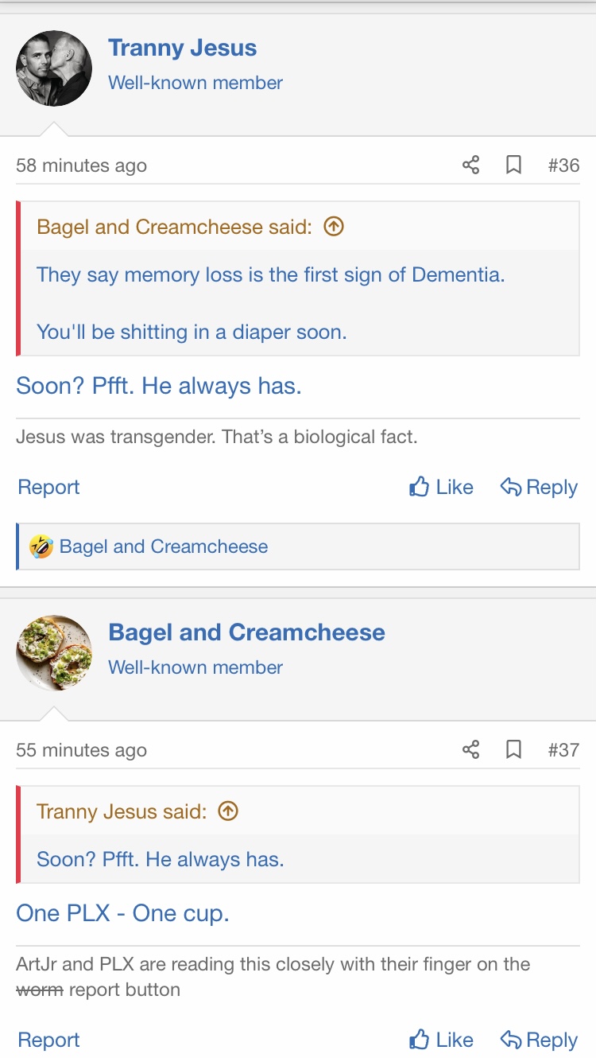Share post #36 via share icon
Screen dimensions: 596x1058
click(x=470, y=165)
